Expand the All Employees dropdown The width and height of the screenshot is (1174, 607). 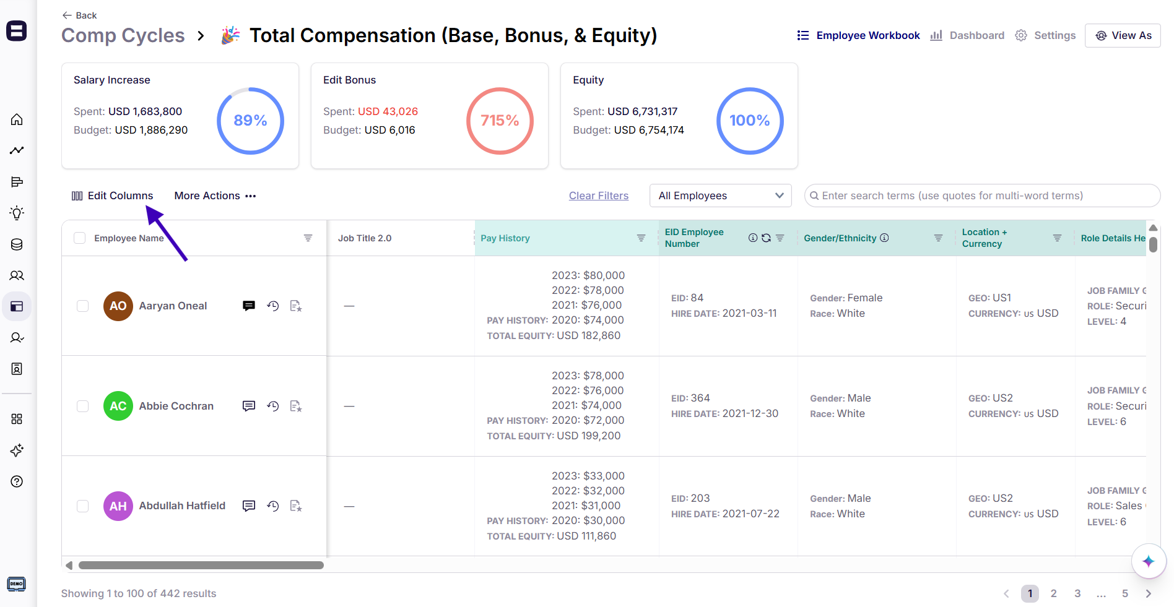pos(720,196)
